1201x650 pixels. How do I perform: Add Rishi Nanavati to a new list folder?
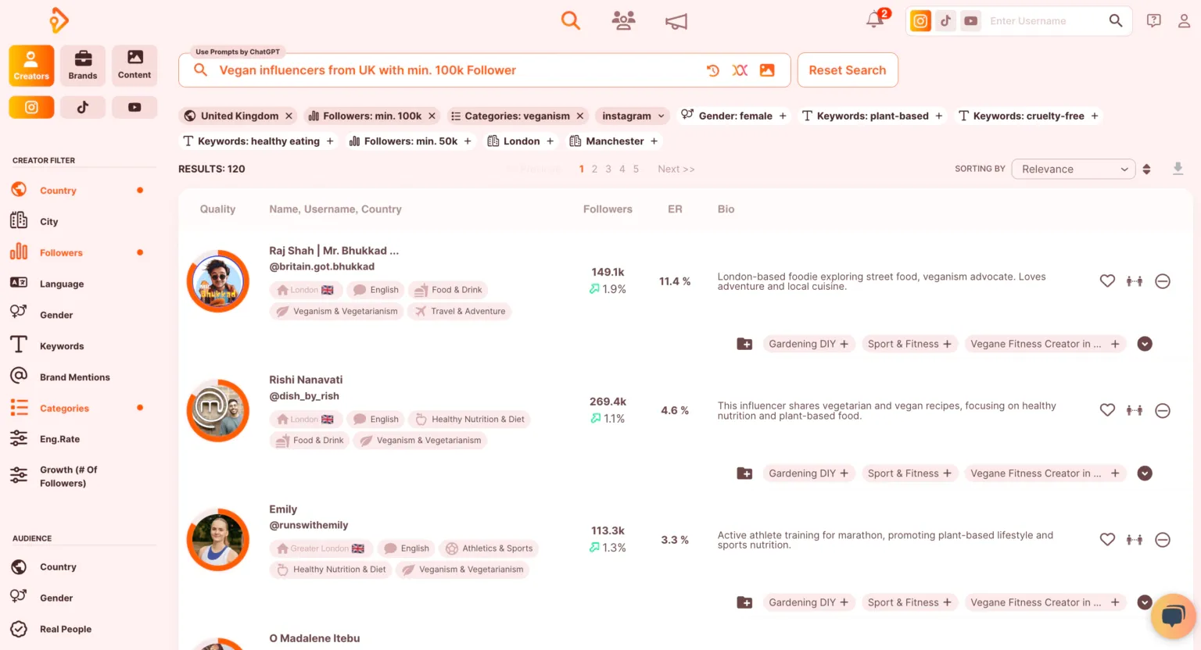[x=744, y=473]
